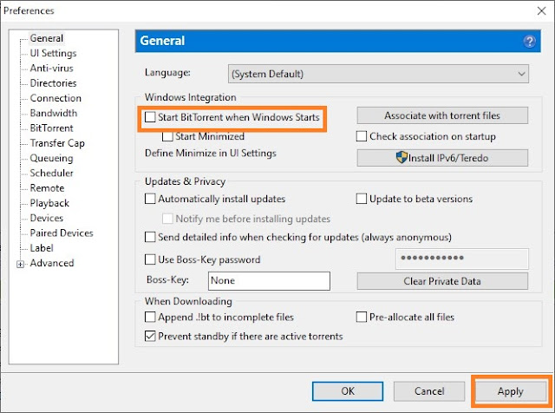Toggle Send detailed info when checking updates
The image size is (555, 413).
pyautogui.click(x=150, y=237)
